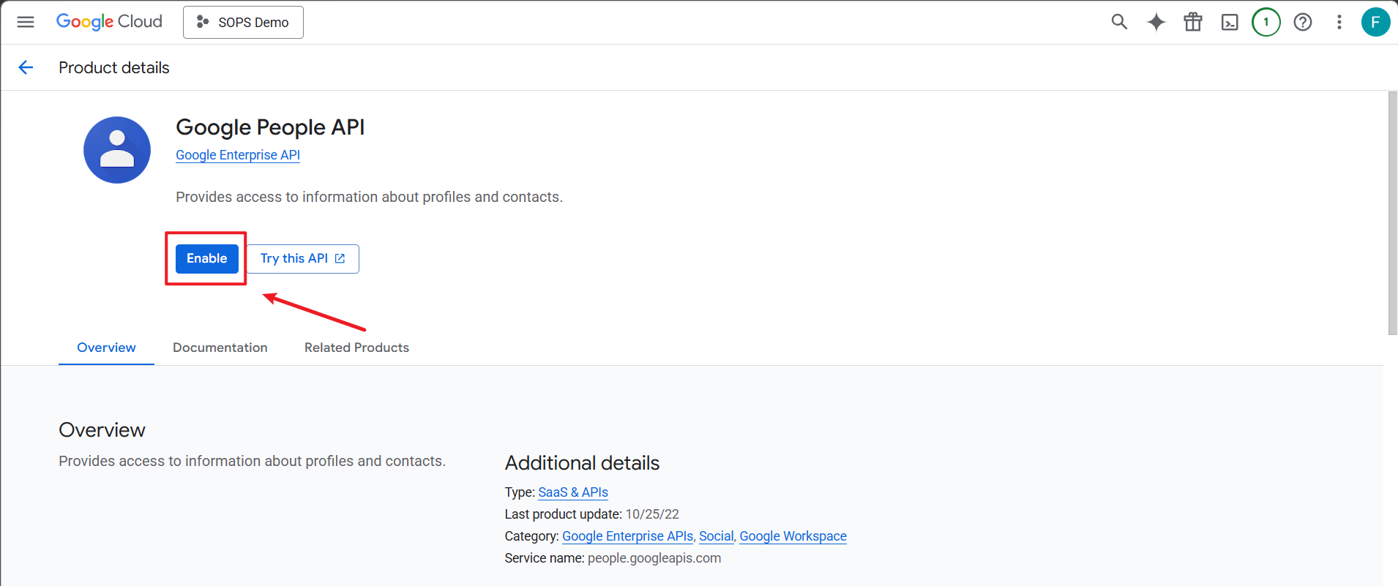This screenshot has width=1398, height=586.
Task: Open the three-dot settings menu
Action: [x=1339, y=22]
